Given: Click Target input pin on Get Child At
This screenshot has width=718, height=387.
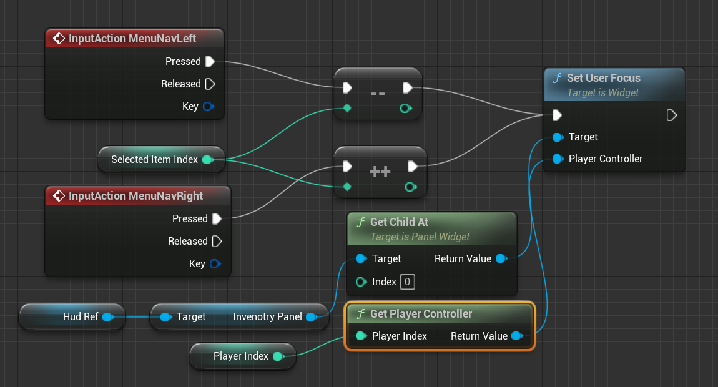Looking at the screenshot, I should click(361, 259).
